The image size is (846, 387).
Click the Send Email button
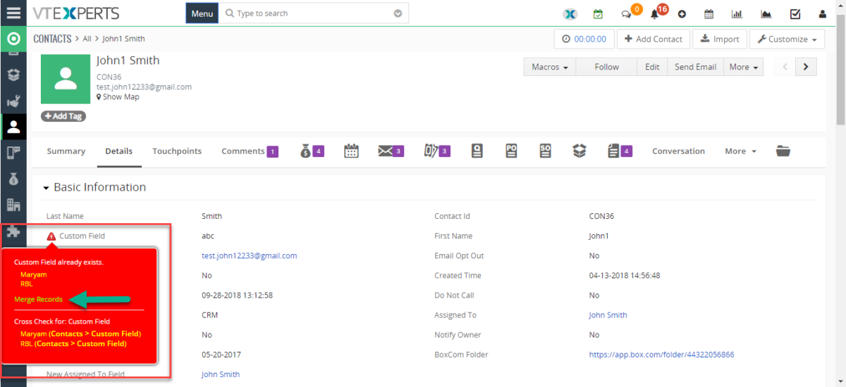[695, 67]
